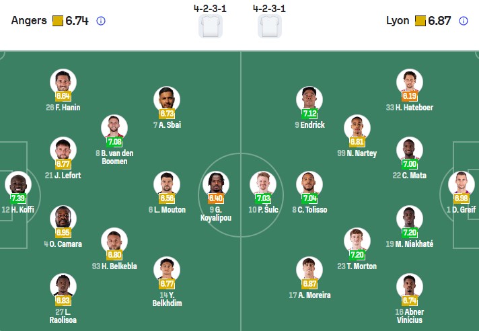Screen dimensions: 479x331
Task: Click the info icon next to Angers rating
Action: point(101,21)
